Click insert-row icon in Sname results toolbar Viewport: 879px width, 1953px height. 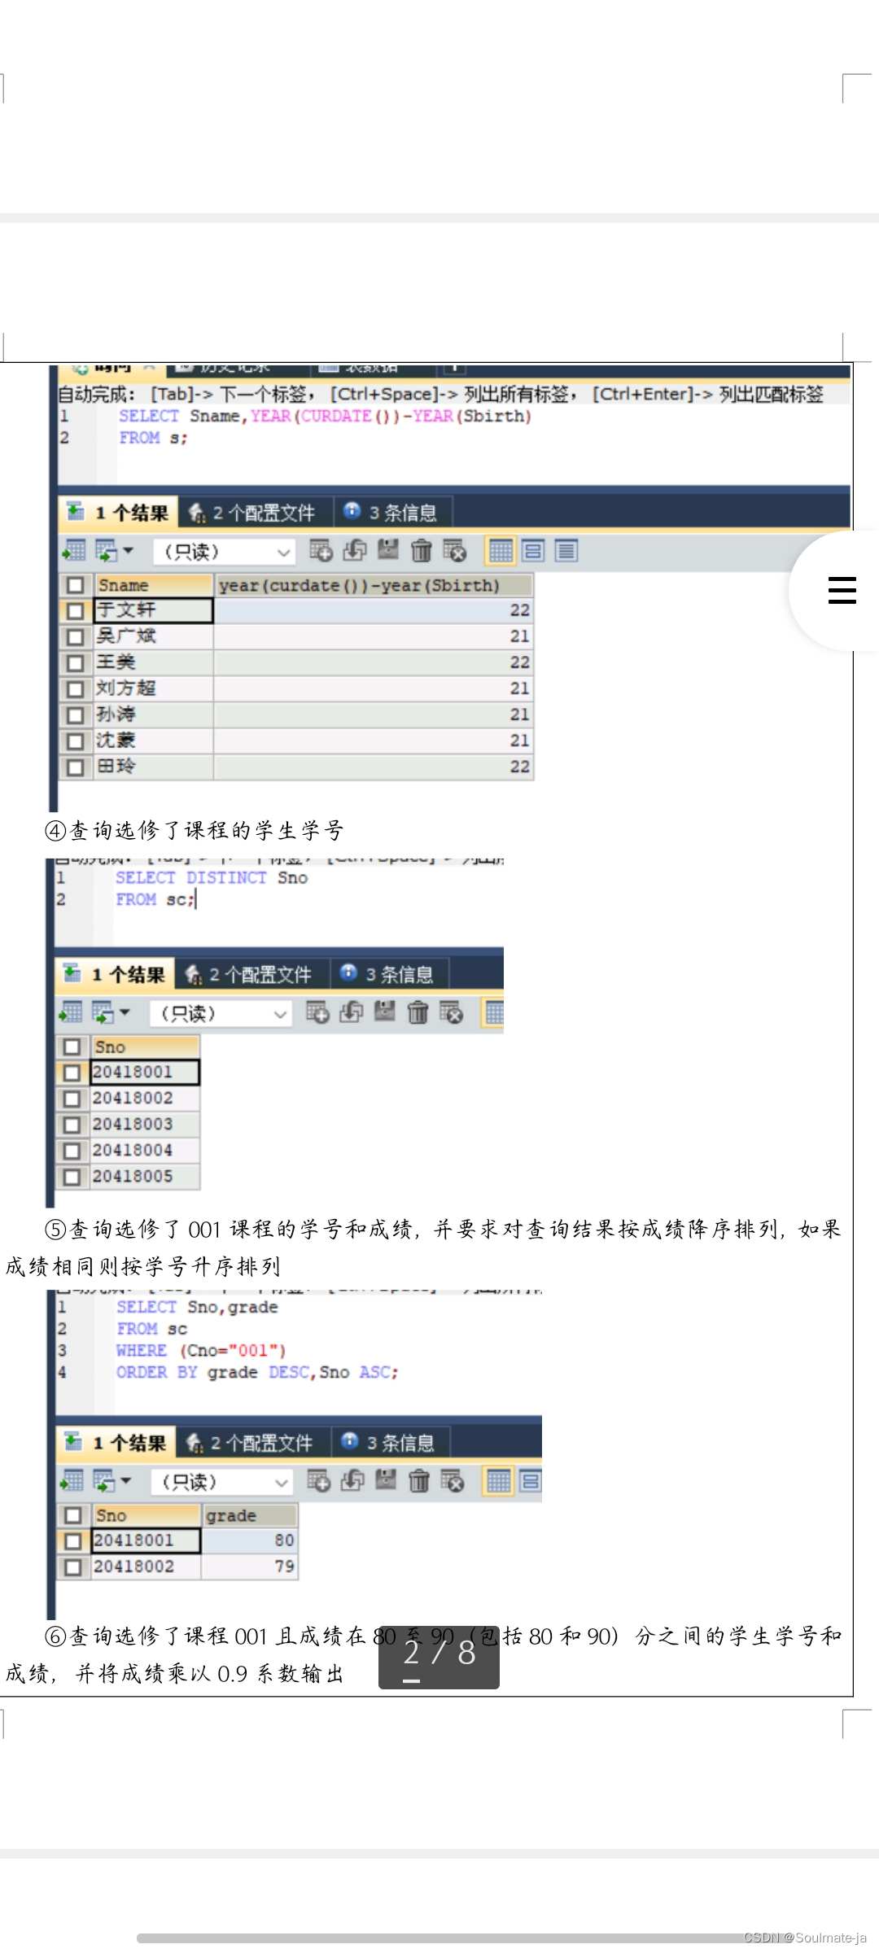[321, 551]
